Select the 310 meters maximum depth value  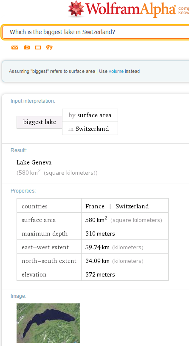(100, 234)
